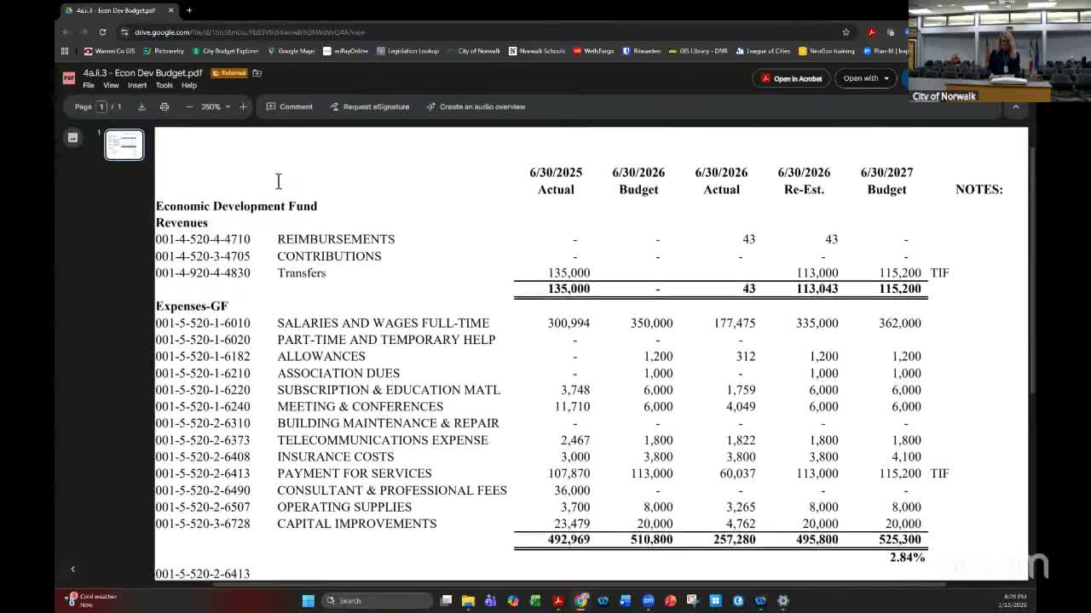This screenshot has height=613, width=1091.
Task: Toggle the thumbnail sidebar panel icon
Action: pyautogui.click(x=73, y=137)
